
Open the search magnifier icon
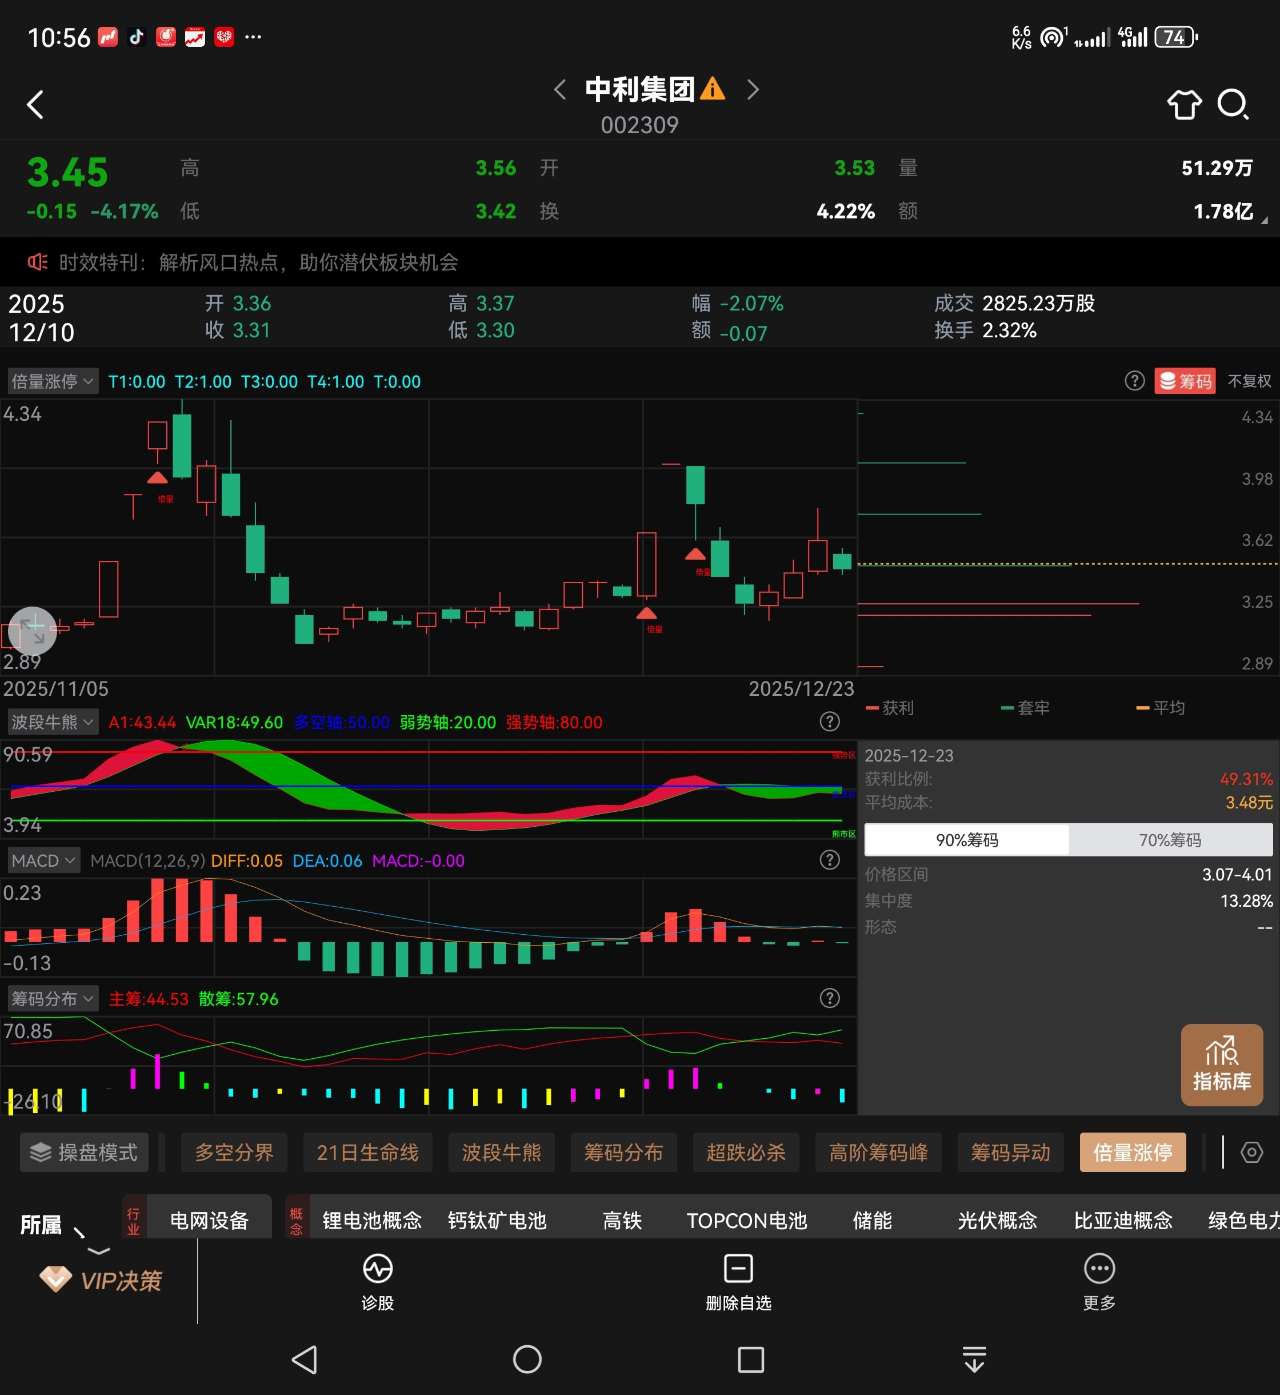pyautogui.click(x=1233, y=105)
